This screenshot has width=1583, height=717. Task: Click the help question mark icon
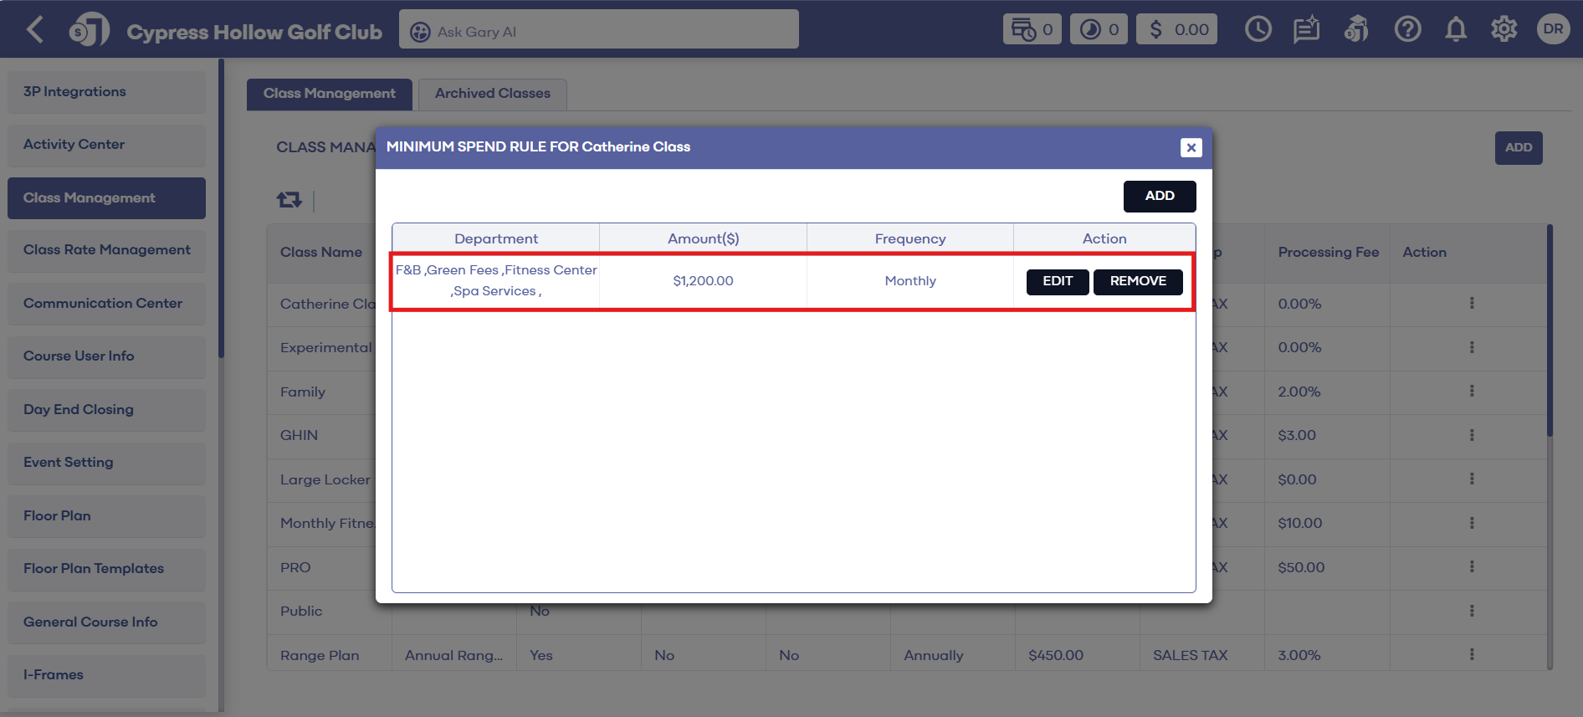tap(1407, 30)
